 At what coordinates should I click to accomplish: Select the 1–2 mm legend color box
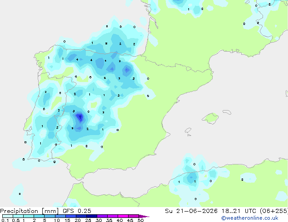[x=29, y=216]
